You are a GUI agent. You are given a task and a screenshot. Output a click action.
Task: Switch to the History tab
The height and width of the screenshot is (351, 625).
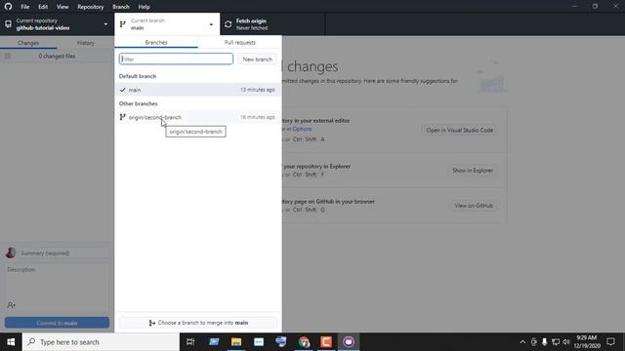(85, 43)
